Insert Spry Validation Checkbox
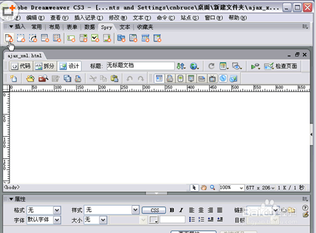 coord(95,39)
